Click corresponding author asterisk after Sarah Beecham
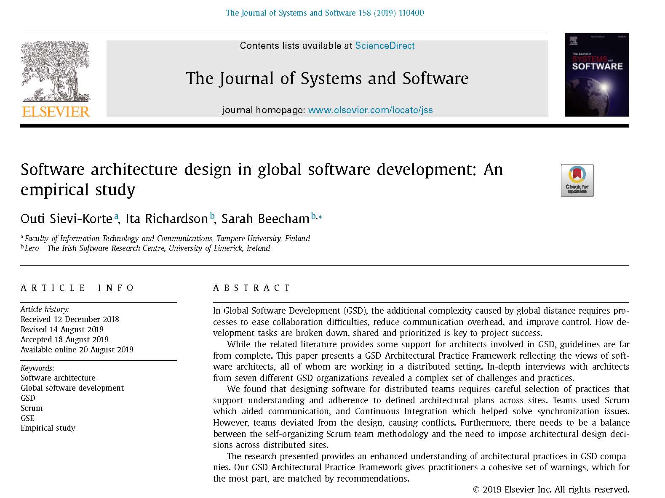 click(x=320, y=217)
